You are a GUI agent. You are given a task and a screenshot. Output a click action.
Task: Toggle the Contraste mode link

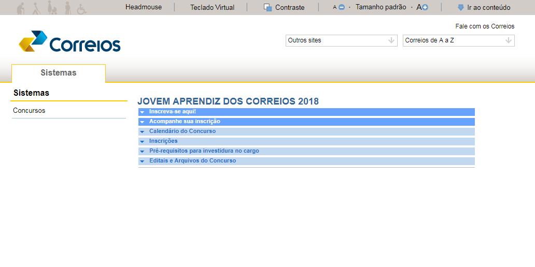[x=290, y=7]
